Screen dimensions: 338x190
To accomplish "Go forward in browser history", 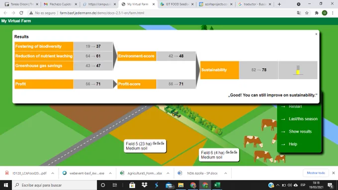I will [x=13, y=13].
